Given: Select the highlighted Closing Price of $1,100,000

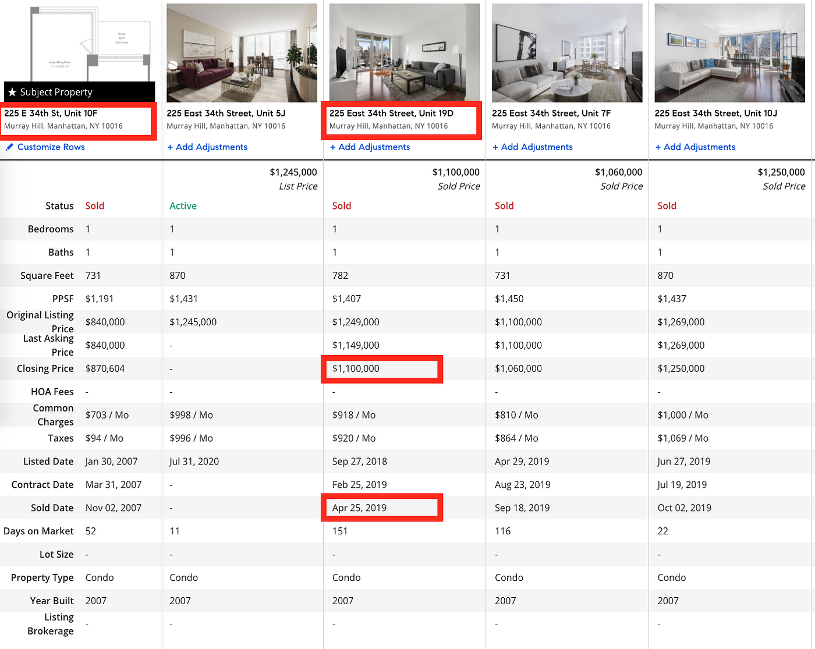Looking at the screenshot, I should (x=382, y=368).
